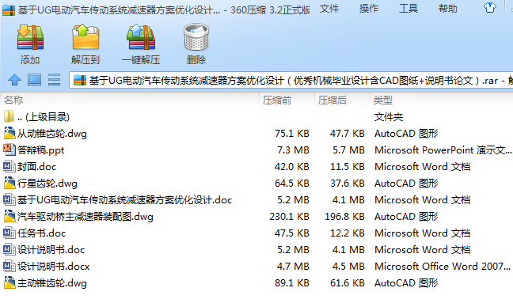
Task: Select file name 汽车驱动桥主减速器装配图.dwg
Action: coord(85,217)
